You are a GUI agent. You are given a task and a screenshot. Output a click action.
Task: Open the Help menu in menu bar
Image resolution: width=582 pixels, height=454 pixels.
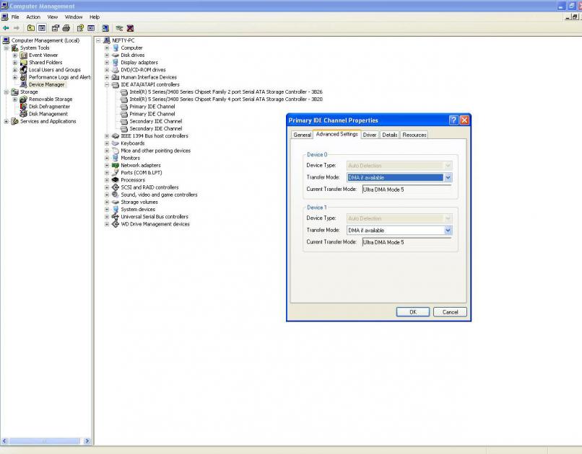coord(95,17)
